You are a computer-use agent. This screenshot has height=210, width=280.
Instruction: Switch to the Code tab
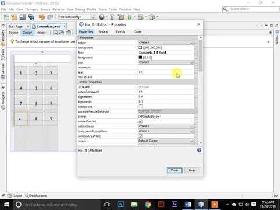click(138, 32)
